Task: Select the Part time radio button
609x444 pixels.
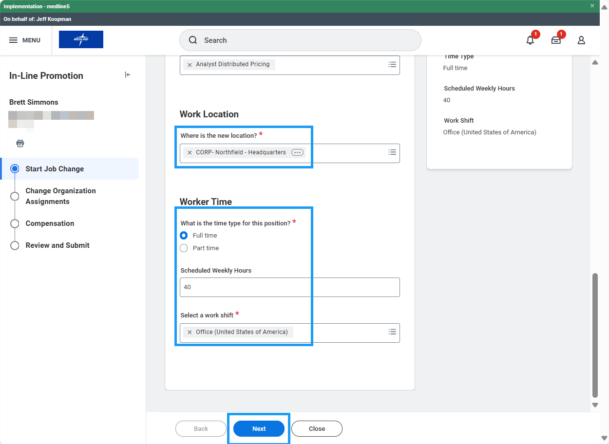Action: [x=184, y=248]
